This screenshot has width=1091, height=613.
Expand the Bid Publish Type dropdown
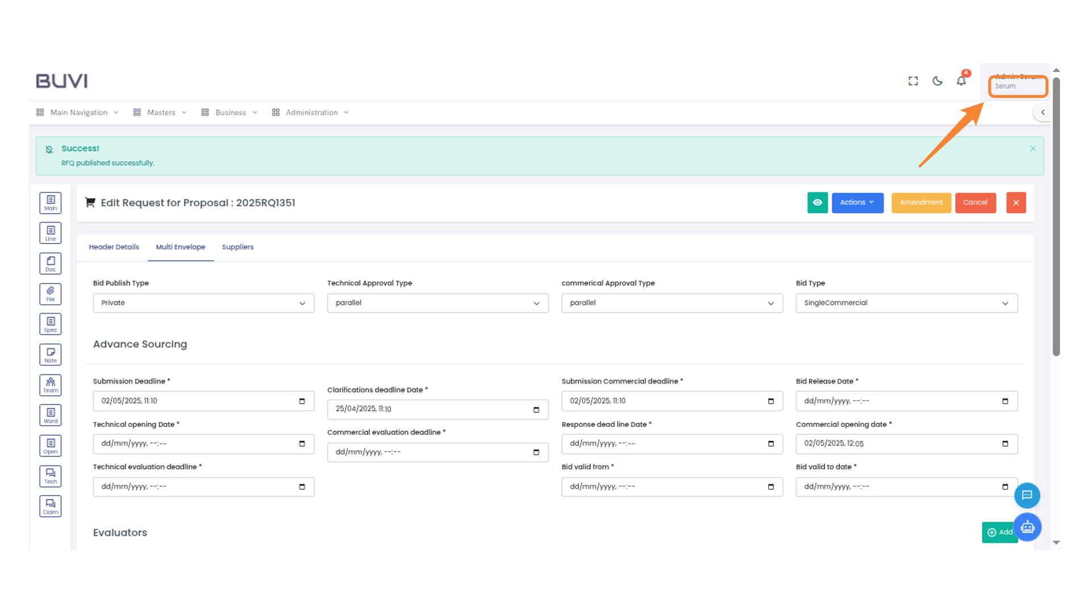tap(203, 303)
